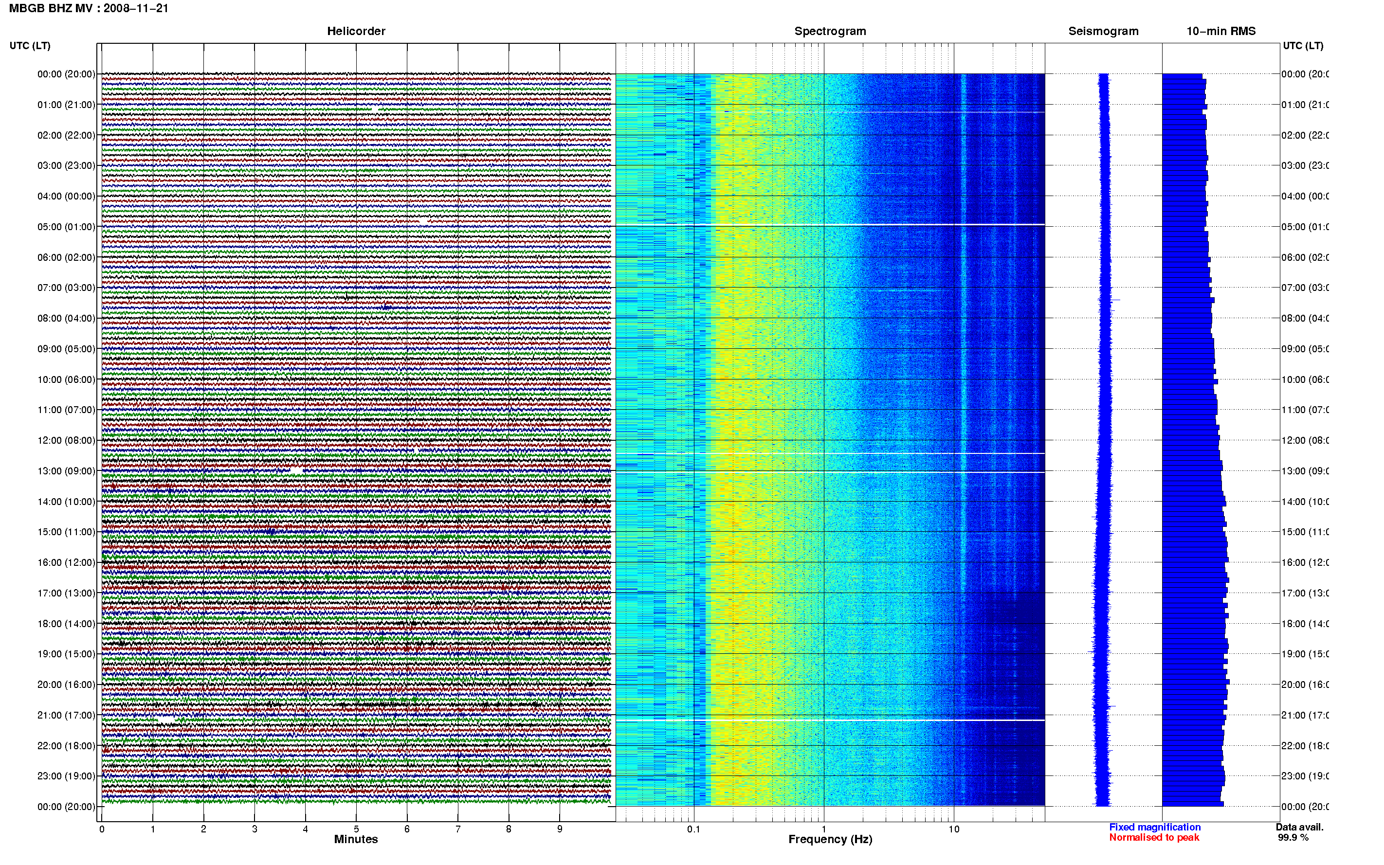Click the Spectrogram panel heading

pyautogui.click(x=830, y=31)
